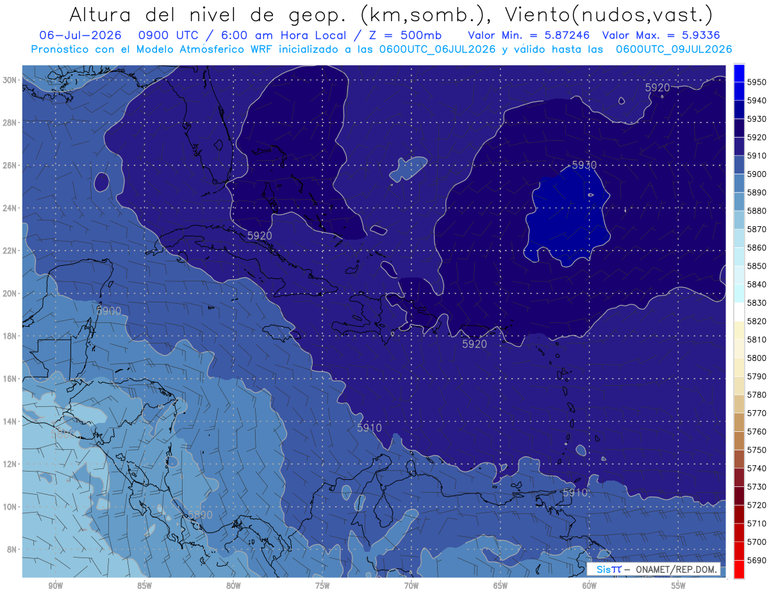Click the '5950' value on the color scale
Screen dimensions: 769x594
coord(757,82)
